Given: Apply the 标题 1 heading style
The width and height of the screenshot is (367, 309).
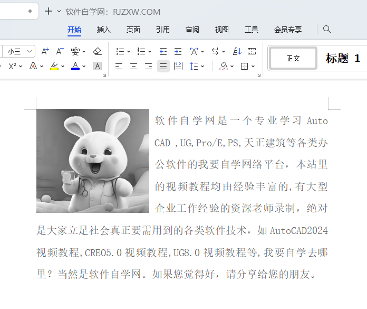Looking at the screenshot, I should pos(343,58).
